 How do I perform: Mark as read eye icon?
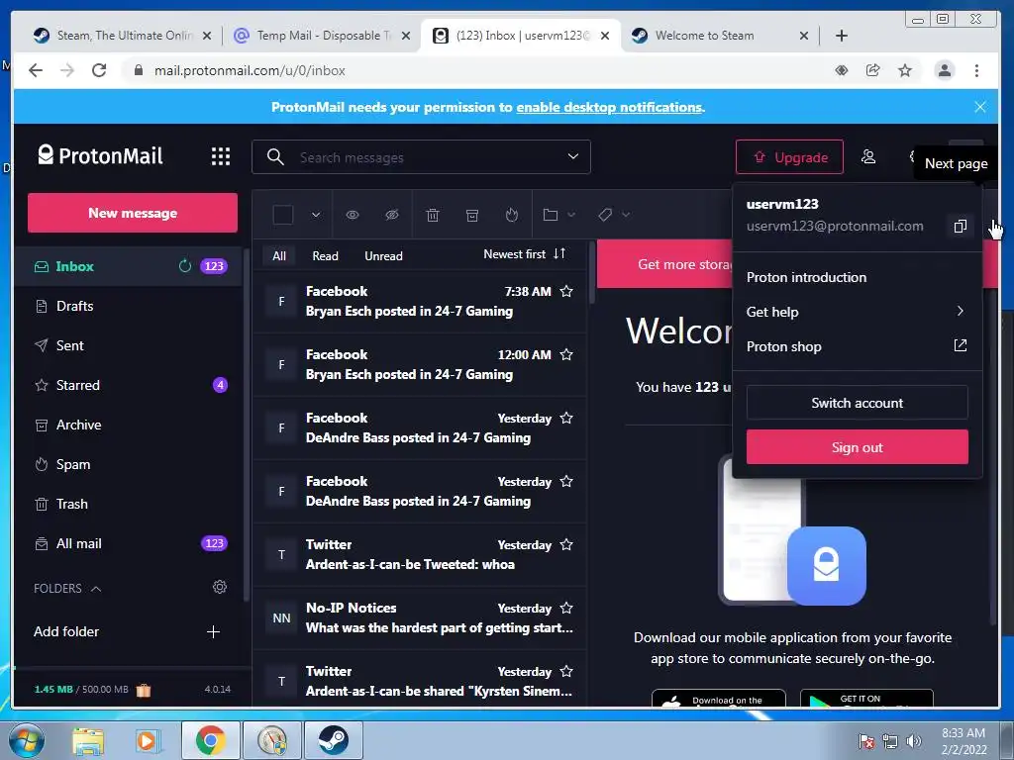pos(353,215)
